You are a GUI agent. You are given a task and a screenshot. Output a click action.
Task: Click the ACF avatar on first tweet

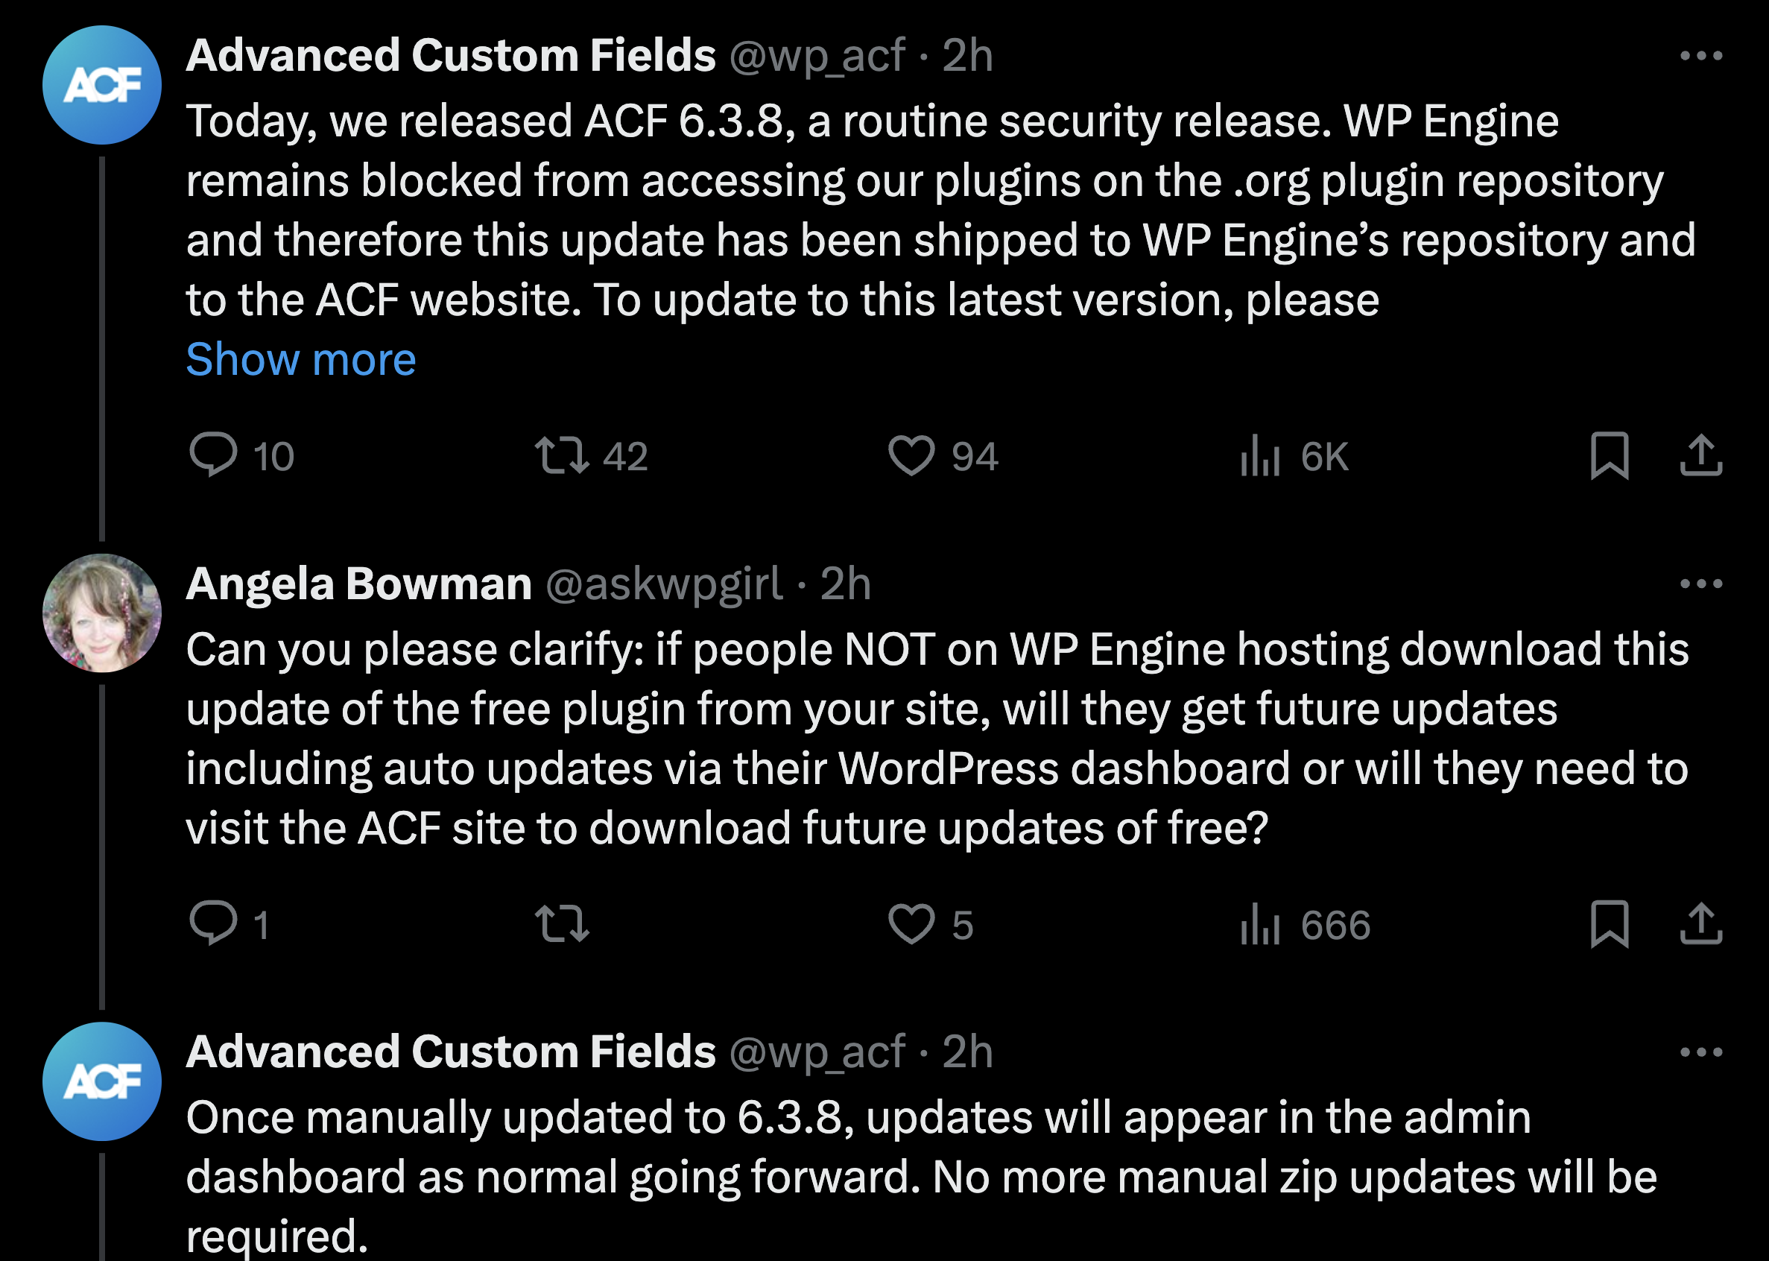101,85
